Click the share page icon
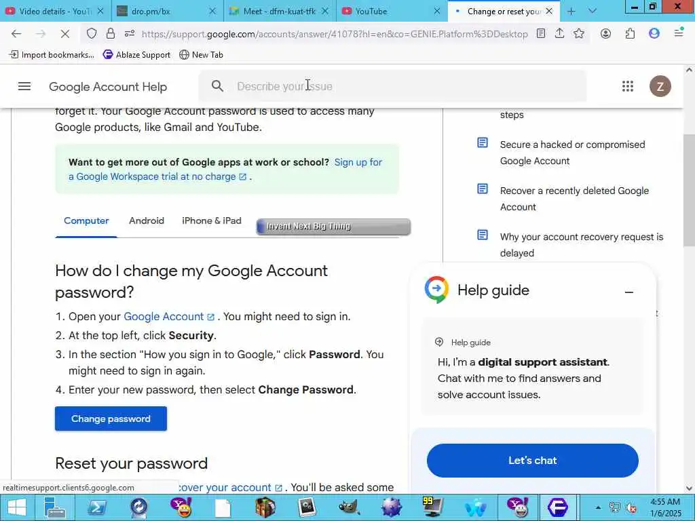This screenshot has width=695, height=521. coord(559,34)
